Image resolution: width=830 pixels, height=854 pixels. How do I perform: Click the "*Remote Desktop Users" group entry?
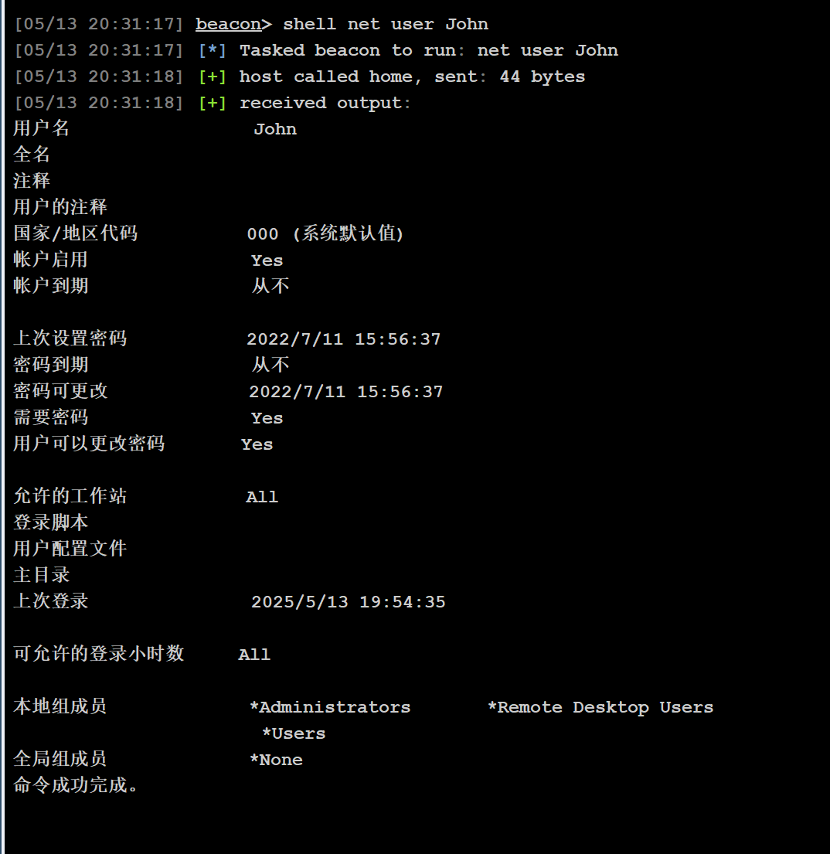pyautogui.click(x=600, y=707)
